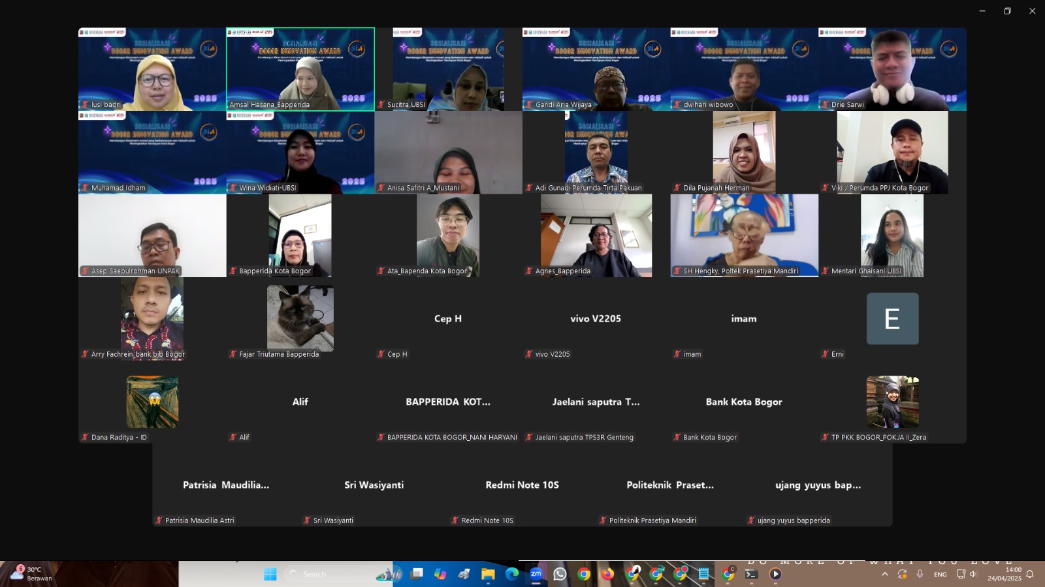This screenshot has height=587, width=1045.
Task: Click Erni's letter E avatar
Action: click(892, 318)
